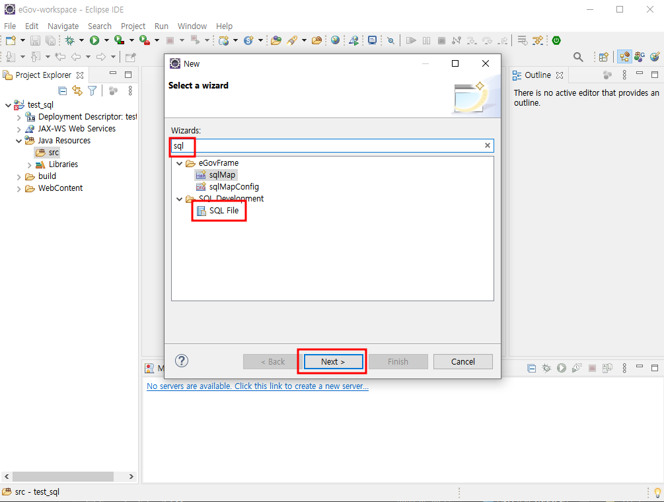Expand the JAX-WS Web Services node

point(18,129)
